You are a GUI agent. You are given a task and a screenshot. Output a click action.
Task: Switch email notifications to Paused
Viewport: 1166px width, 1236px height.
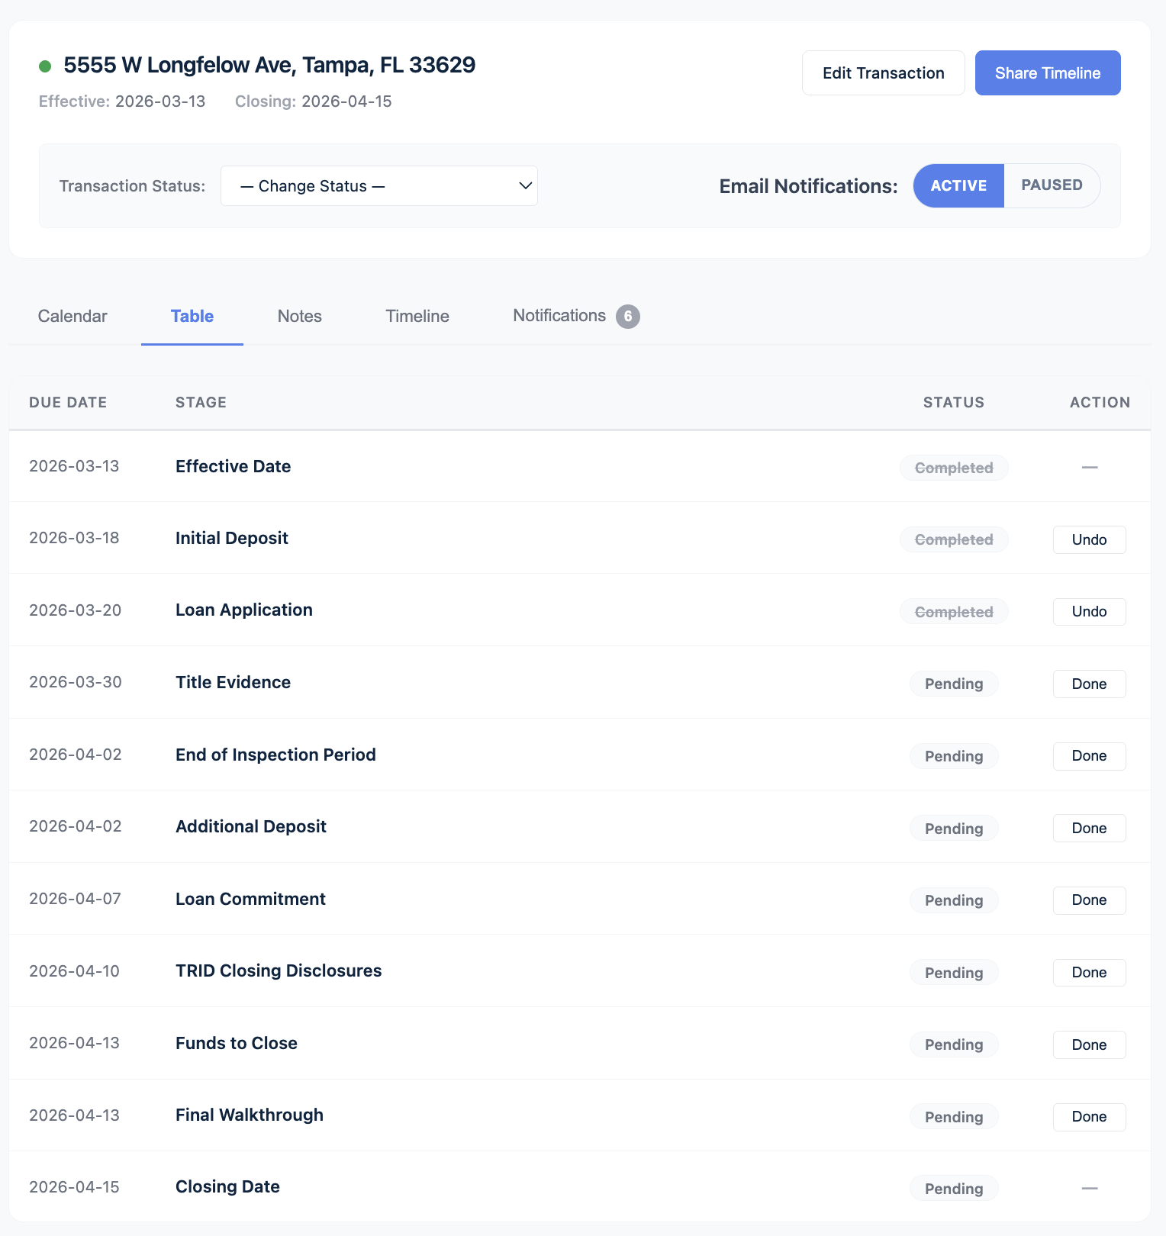(1051, 185)
